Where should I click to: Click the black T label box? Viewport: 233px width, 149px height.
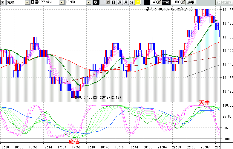click(x=147, y=2)
